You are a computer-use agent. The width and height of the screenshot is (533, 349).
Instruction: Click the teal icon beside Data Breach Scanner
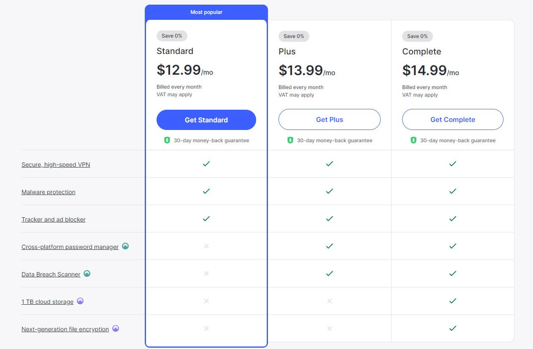tap(87, 273)
